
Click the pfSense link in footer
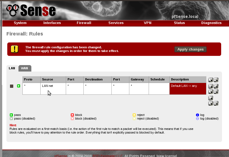[x=60, y=156]
